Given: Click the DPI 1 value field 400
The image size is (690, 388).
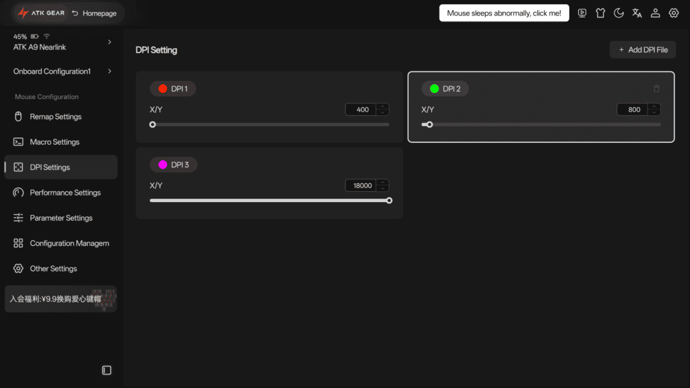Looking at the screenshot, I should pyautogui.click(x=361, y=110).
